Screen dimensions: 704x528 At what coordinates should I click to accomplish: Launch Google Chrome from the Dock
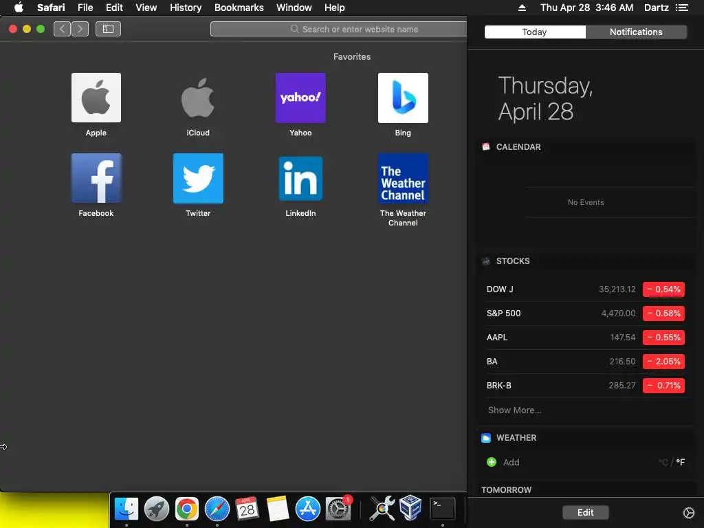[187, 509]
